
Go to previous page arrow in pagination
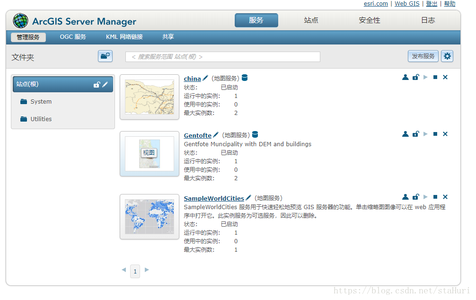(124, 270)
